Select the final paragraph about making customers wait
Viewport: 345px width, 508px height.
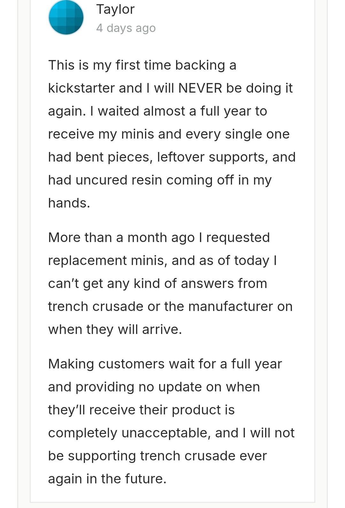171,421
